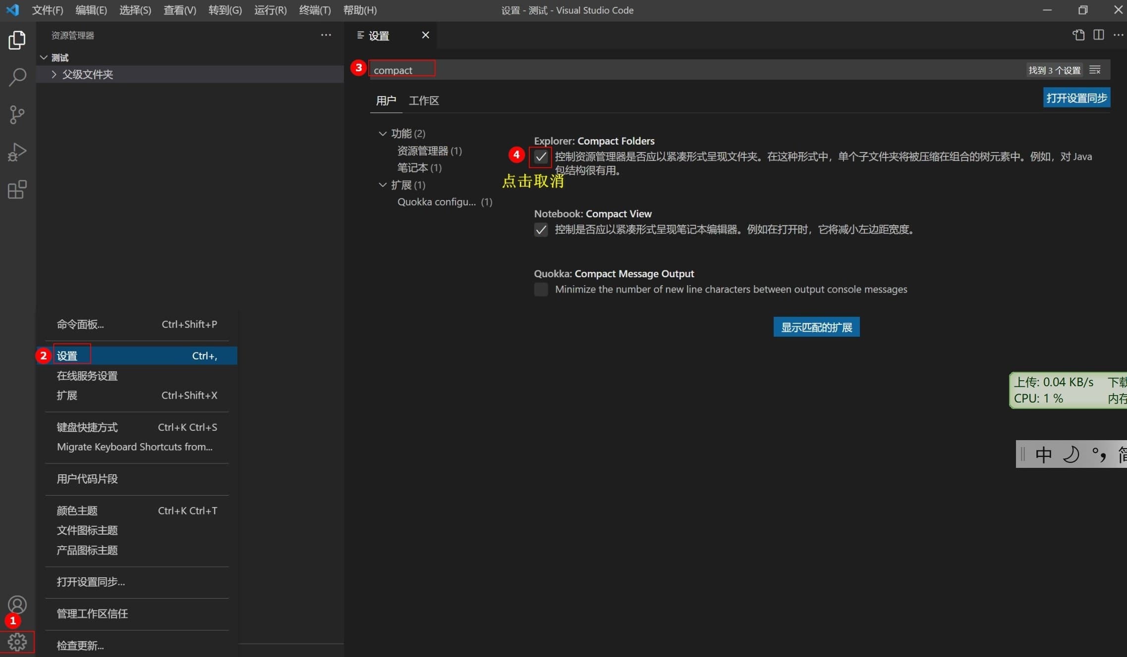This screenshot has width=1127, height=657.
Task: Click the 打开设置同步 button
Action: coord(1076,98)
